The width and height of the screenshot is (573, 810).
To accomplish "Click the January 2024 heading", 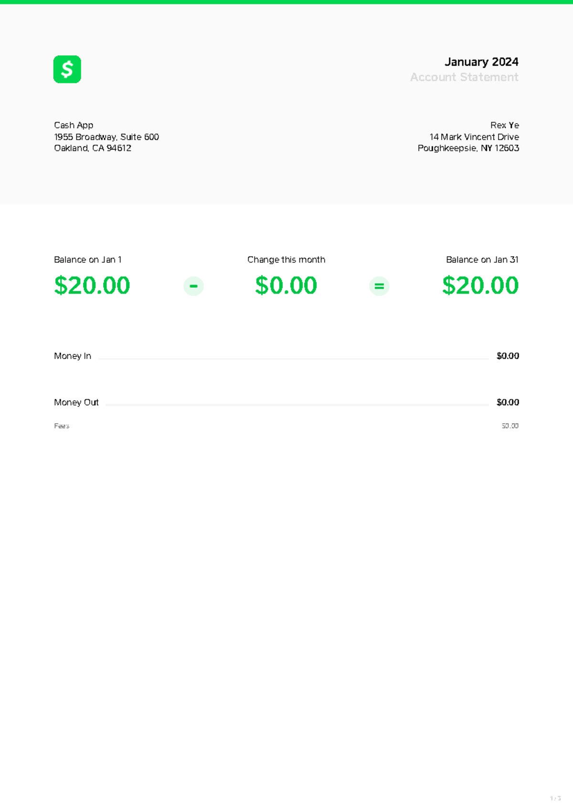I will (x=481, y=62).
